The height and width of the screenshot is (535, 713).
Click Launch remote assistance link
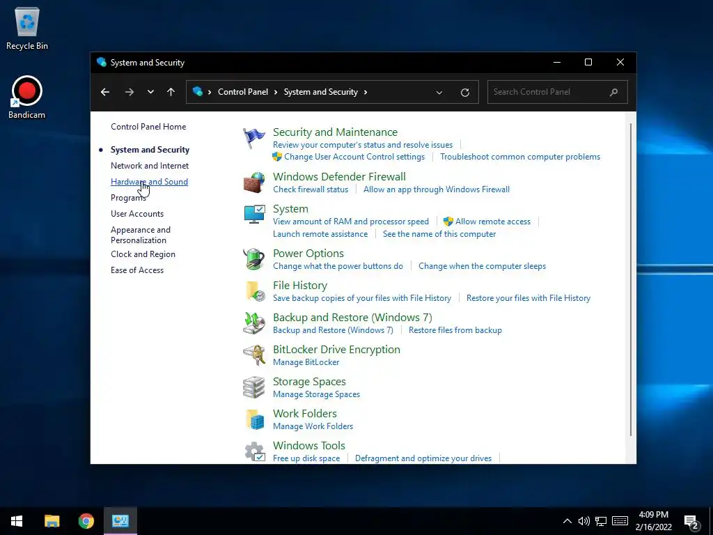[320, 234]
